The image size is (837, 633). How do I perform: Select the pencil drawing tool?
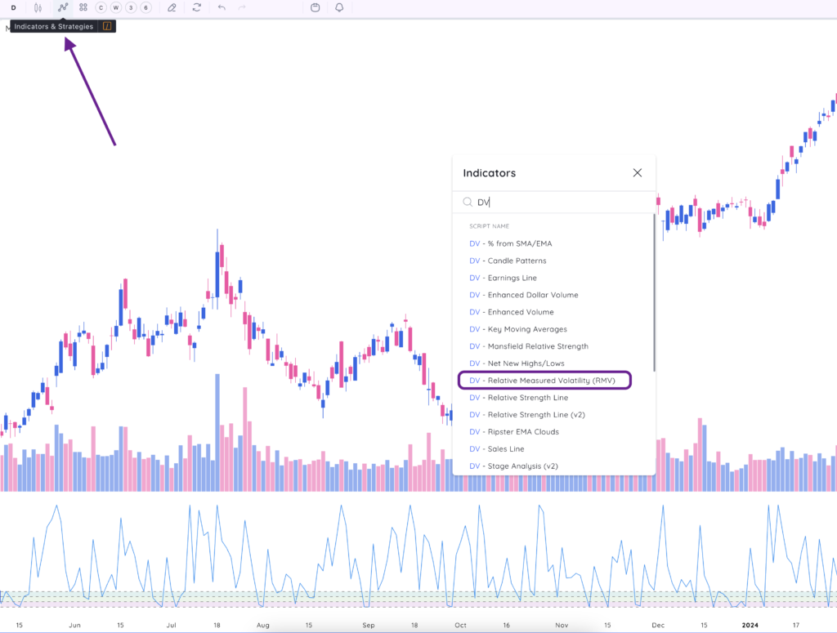pyautogui.click(x=172, y=8)
